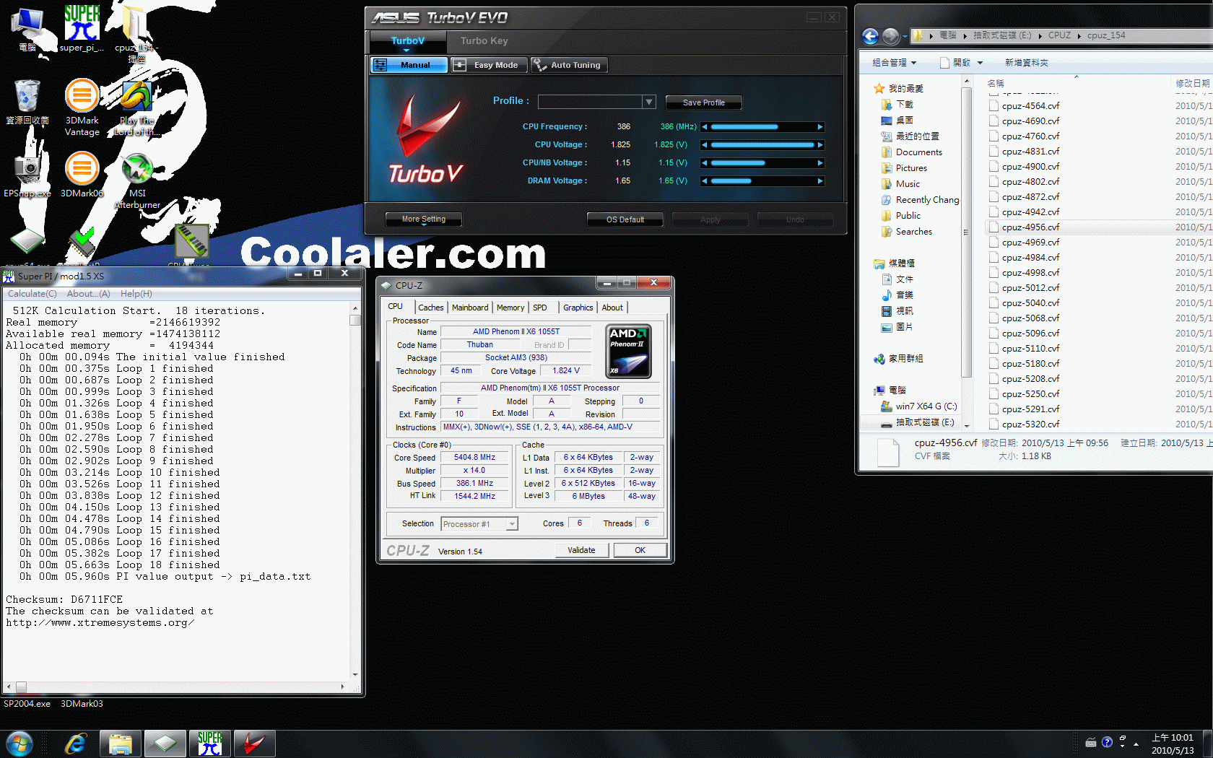Click the Explorer forward navigation arrow
Image resolution: width=1213 pixels, height=758 pixels.
[x=891, y=35]
